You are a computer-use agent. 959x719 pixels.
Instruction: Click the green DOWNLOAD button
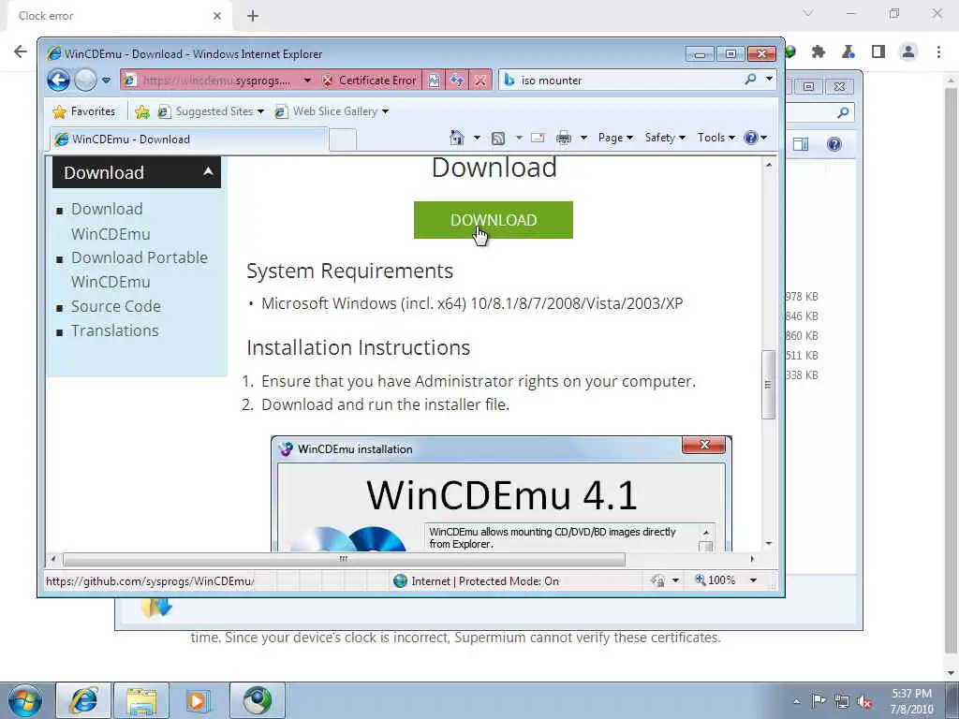(493, 220)
